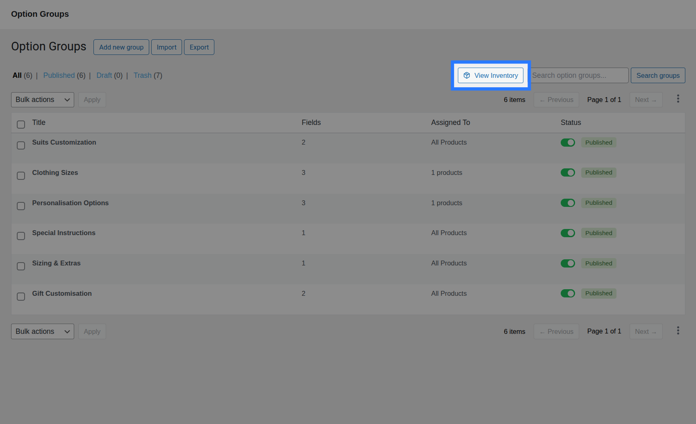The image size is (696, 424).
Task: Check the Personalisation Options row checkbox
Action: (21, 206)
